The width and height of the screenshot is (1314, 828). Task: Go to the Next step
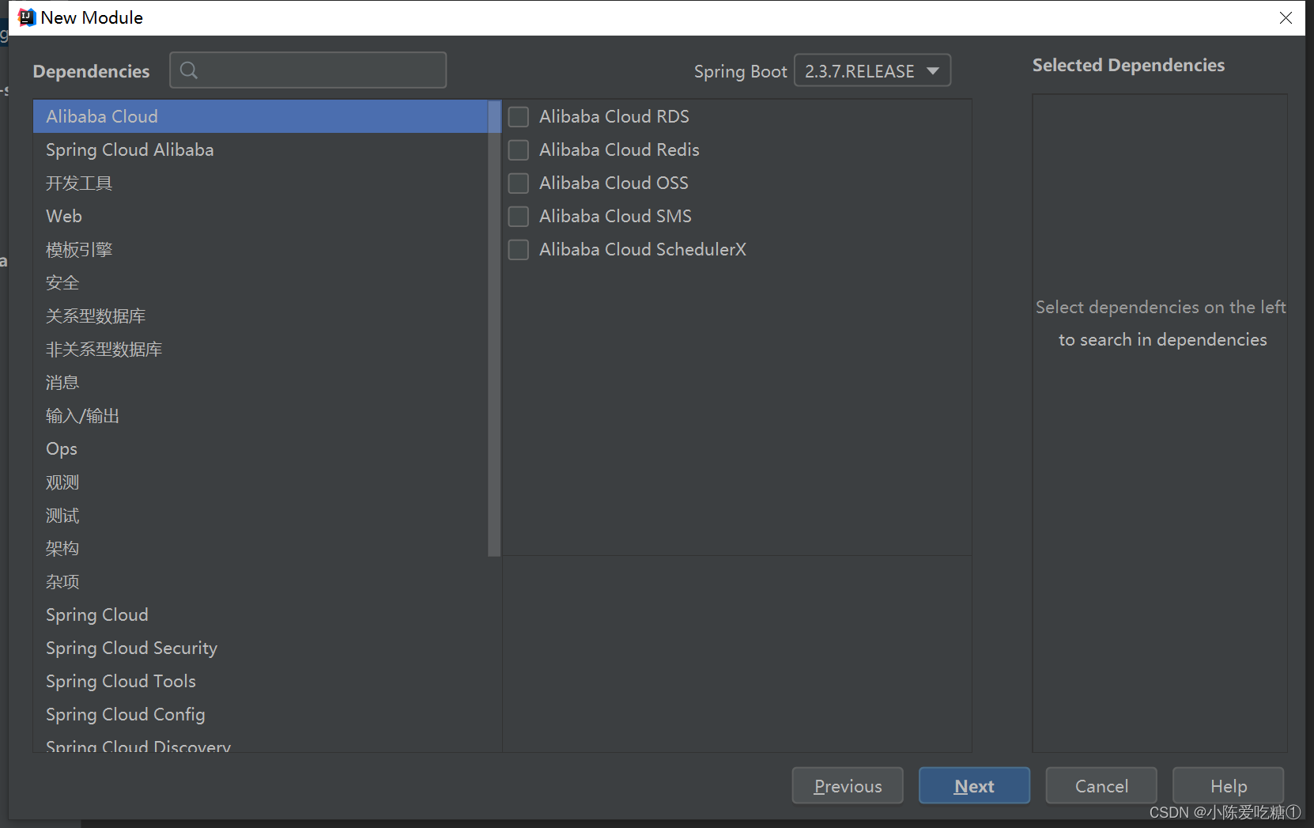coord(974,785)
